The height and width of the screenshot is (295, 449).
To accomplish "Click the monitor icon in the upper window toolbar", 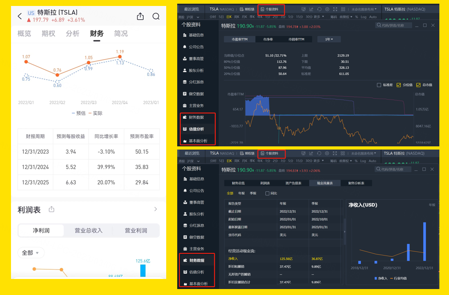I will (303, 9).
